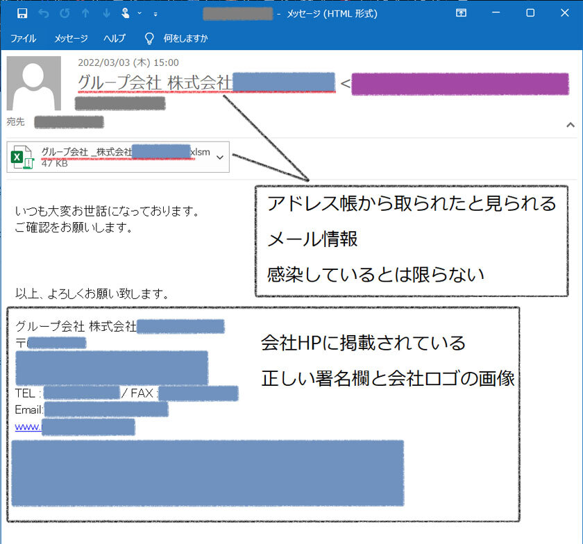
Task: Open the www link in signature
Action: pyautogui.click(x=28, y=426)
